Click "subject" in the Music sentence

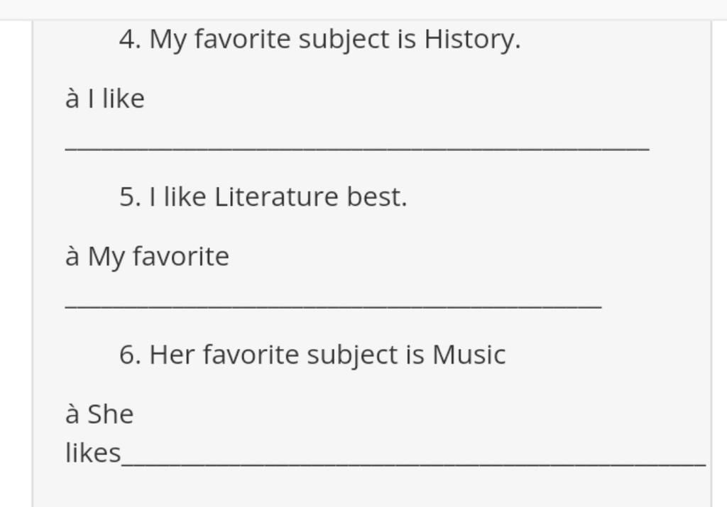(352, 357)
